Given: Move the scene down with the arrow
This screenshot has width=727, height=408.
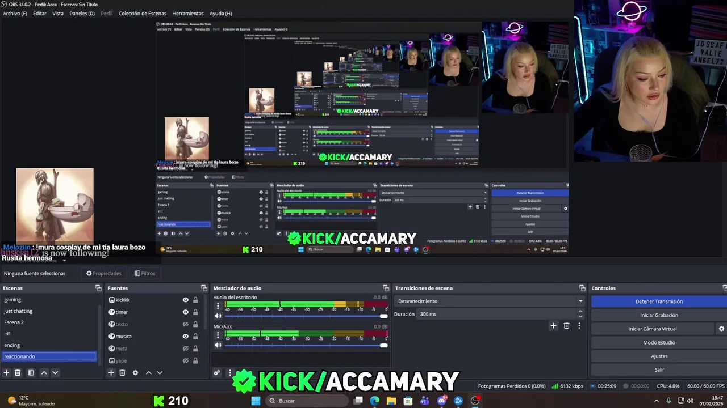Looking at the screenshot, I should pos(55,372).
